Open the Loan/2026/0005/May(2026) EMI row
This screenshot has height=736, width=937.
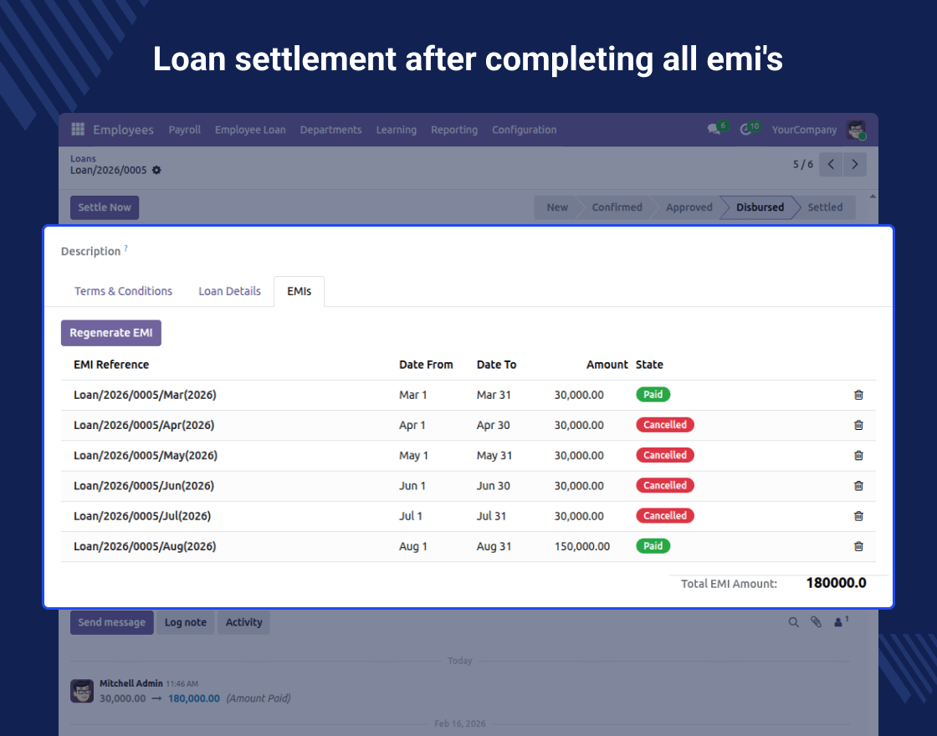click(468, 455)
